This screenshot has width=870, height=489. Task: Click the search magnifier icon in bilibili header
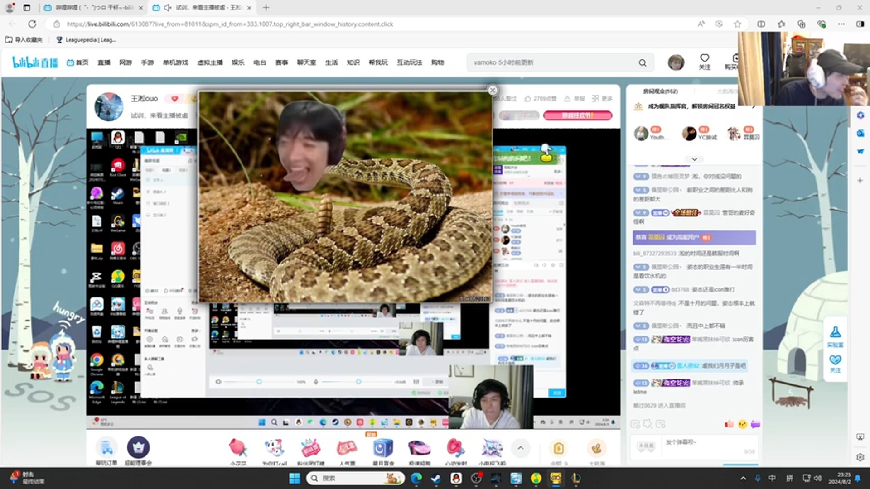tap(643, 63)
